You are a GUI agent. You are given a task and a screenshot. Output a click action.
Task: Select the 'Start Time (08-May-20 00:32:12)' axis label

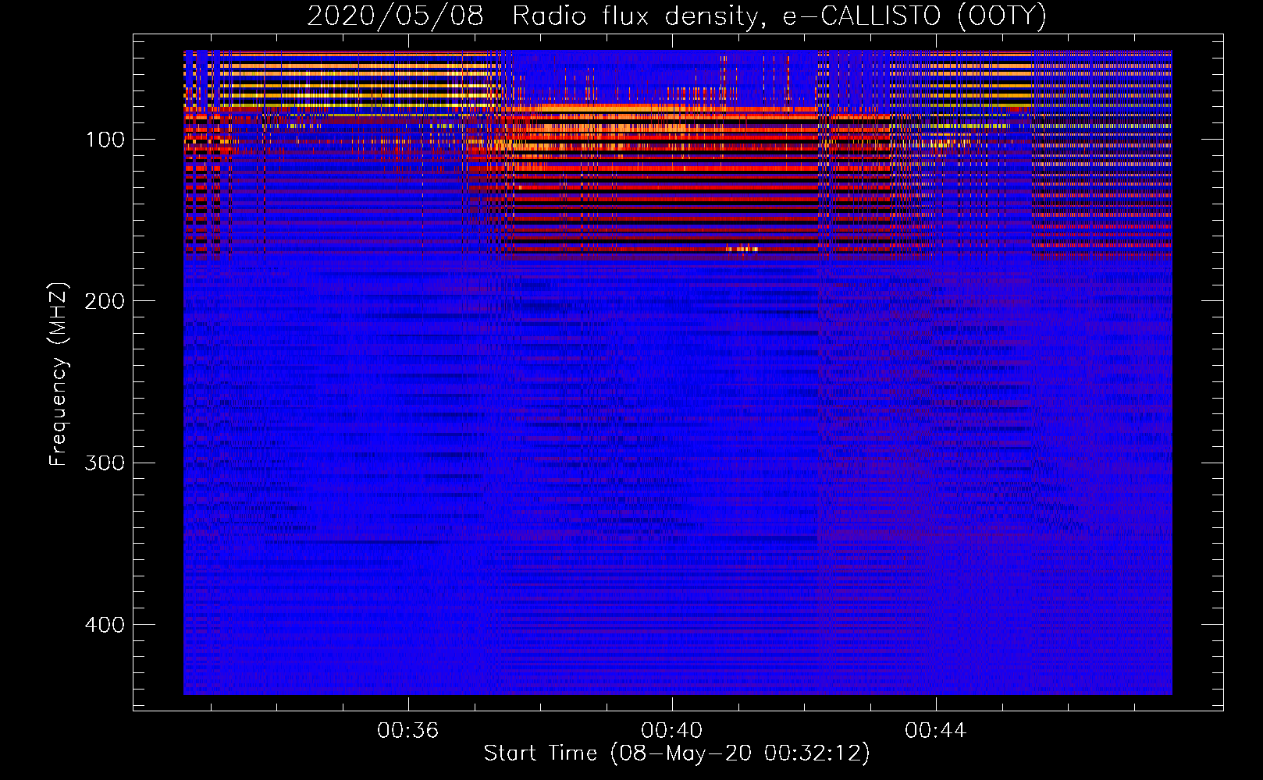(x=677, y=753)
